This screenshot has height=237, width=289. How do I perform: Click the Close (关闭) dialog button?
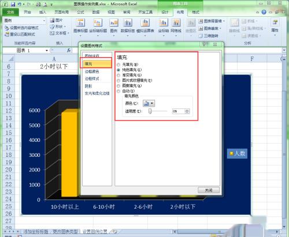pyautogui.click(x=209, y=190)
